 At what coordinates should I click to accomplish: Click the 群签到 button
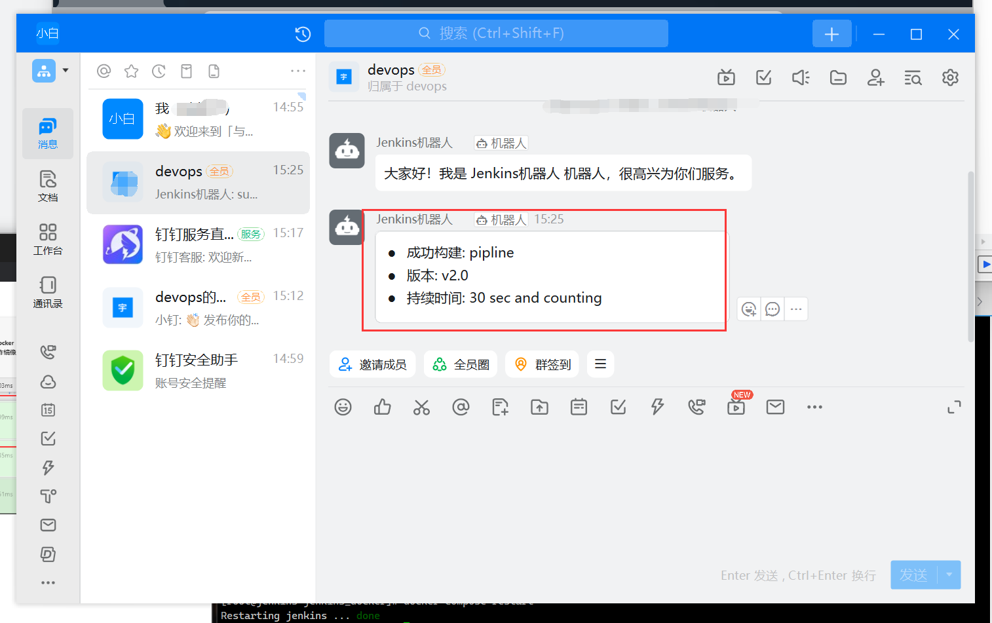pos(543,364)
